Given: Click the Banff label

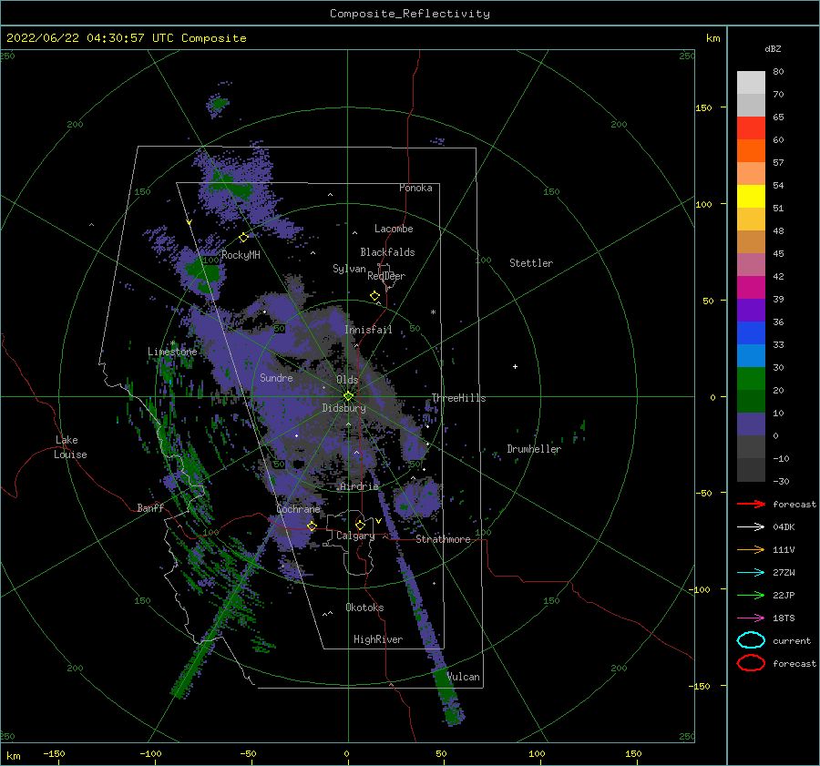Looking at the screenshot, I should coord(150,508).
